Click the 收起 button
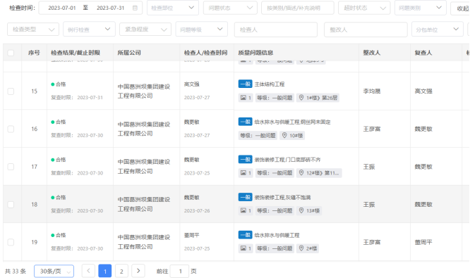This screenshot has width=470, height=280. (462, 8)
